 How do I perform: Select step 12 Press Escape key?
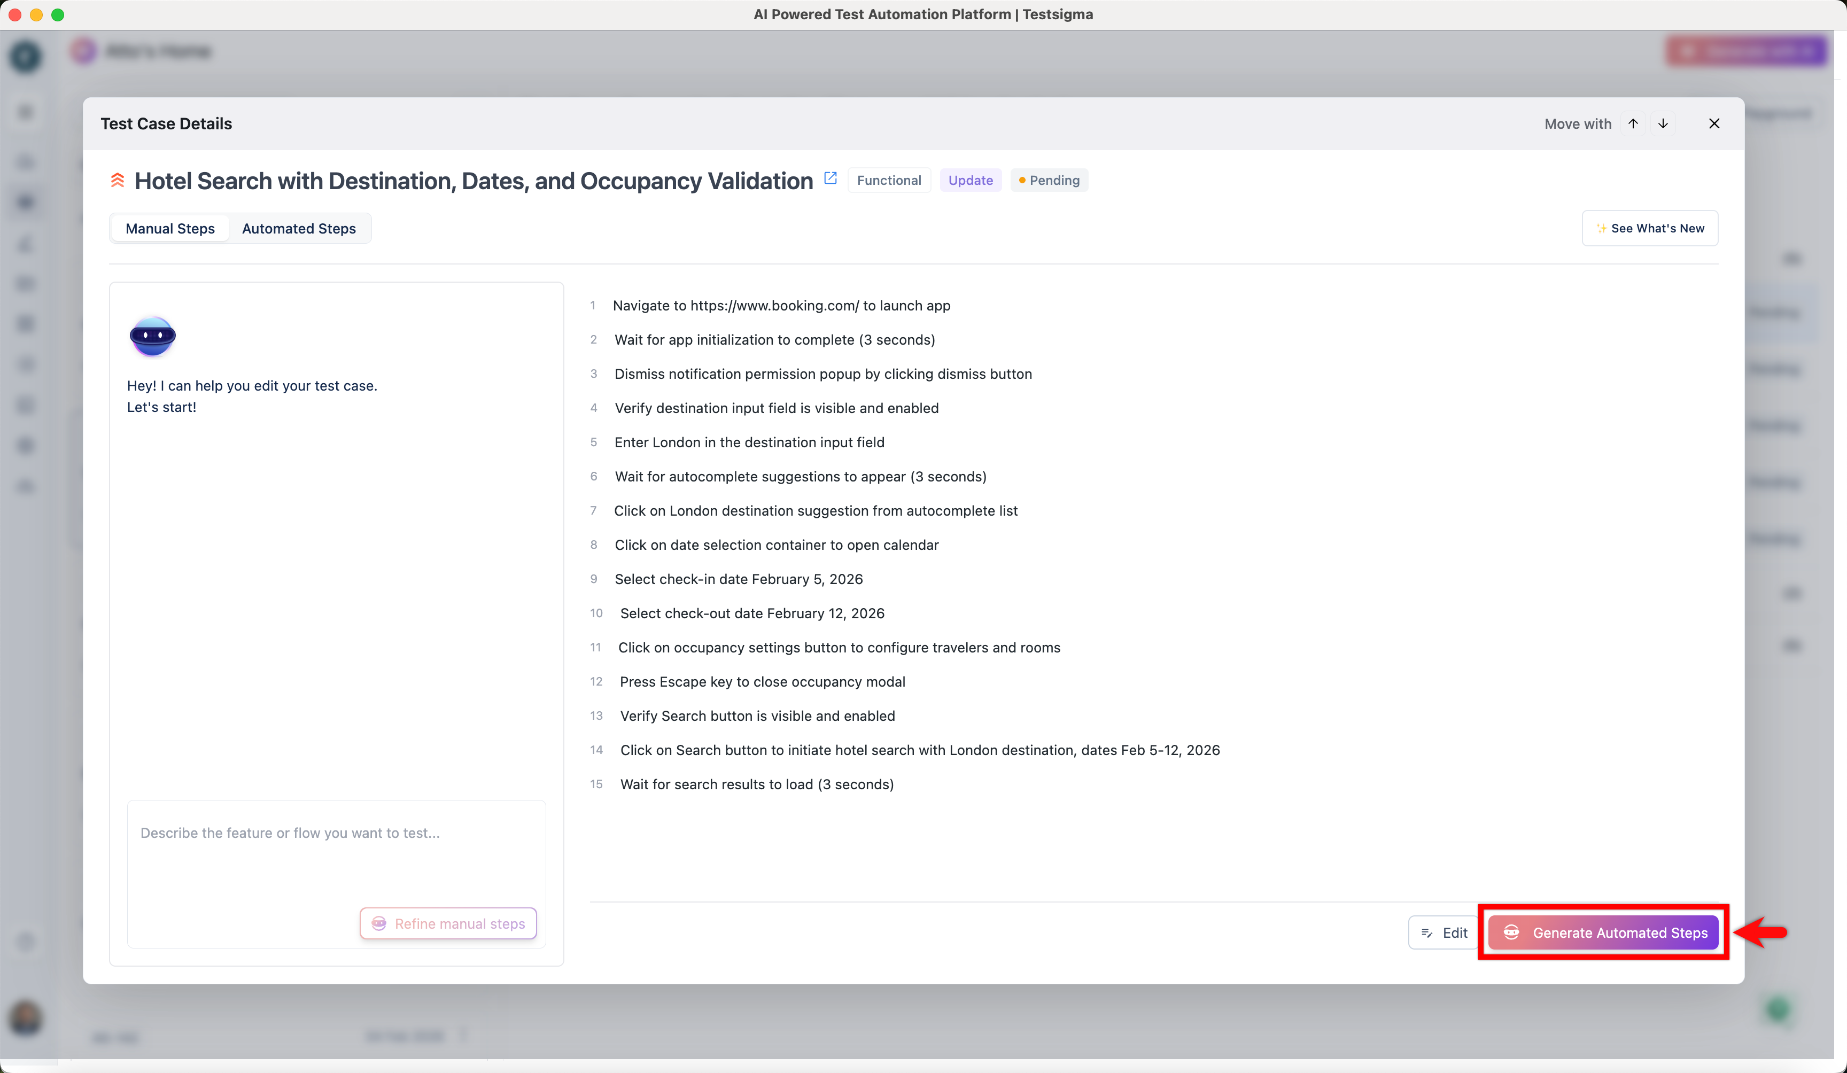click(x=762, y=682)
